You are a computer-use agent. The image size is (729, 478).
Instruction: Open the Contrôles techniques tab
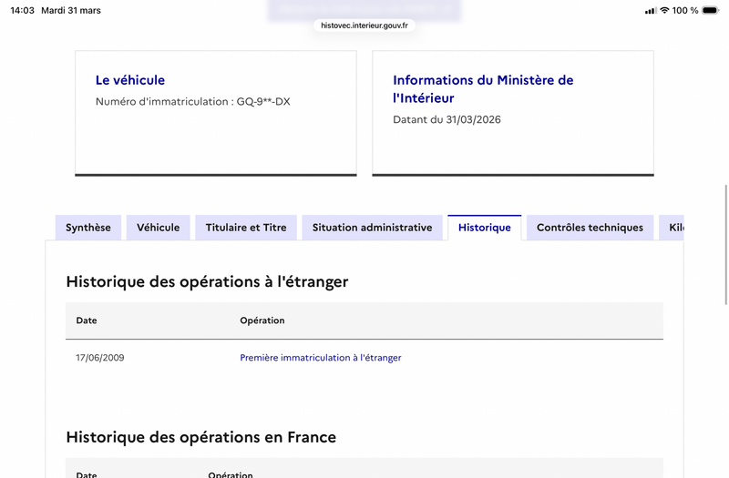point(590,228)
